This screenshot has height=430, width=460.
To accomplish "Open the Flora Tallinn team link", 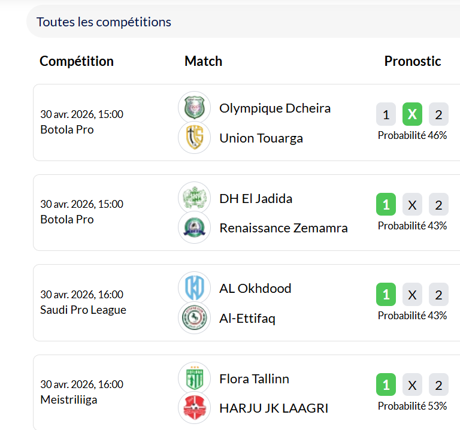I will [254, 378].
